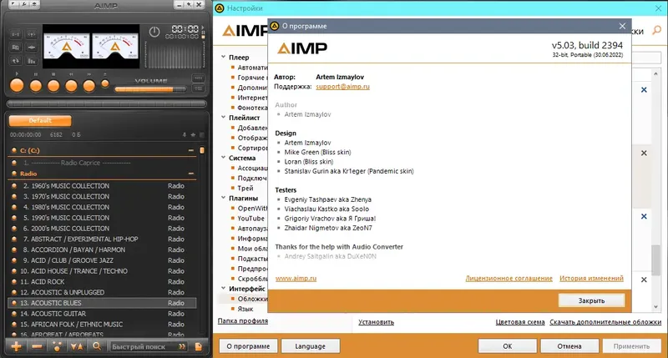Screen dimensions: 668x358
Task: Open the playlist file menu icon
Action: pyautogui.click(x=198, y=346)
